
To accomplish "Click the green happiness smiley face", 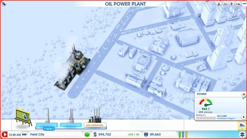I will [x=87, y=134].
